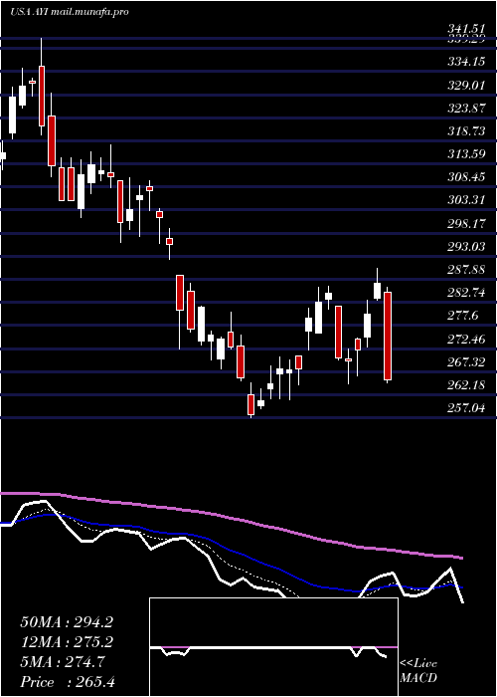The height and width of the screenshot is (697, 497).
Task: Click the 'USA AYI mail.munafa.pro' title text
Action: (x=69, y=12)
